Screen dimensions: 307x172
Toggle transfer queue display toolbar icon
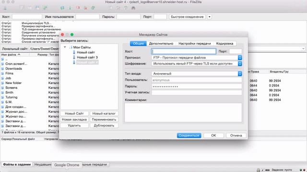(45, 8)
